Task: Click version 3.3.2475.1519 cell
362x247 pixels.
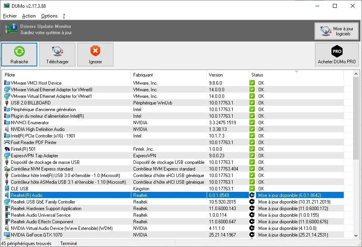Action: [222, 123]
